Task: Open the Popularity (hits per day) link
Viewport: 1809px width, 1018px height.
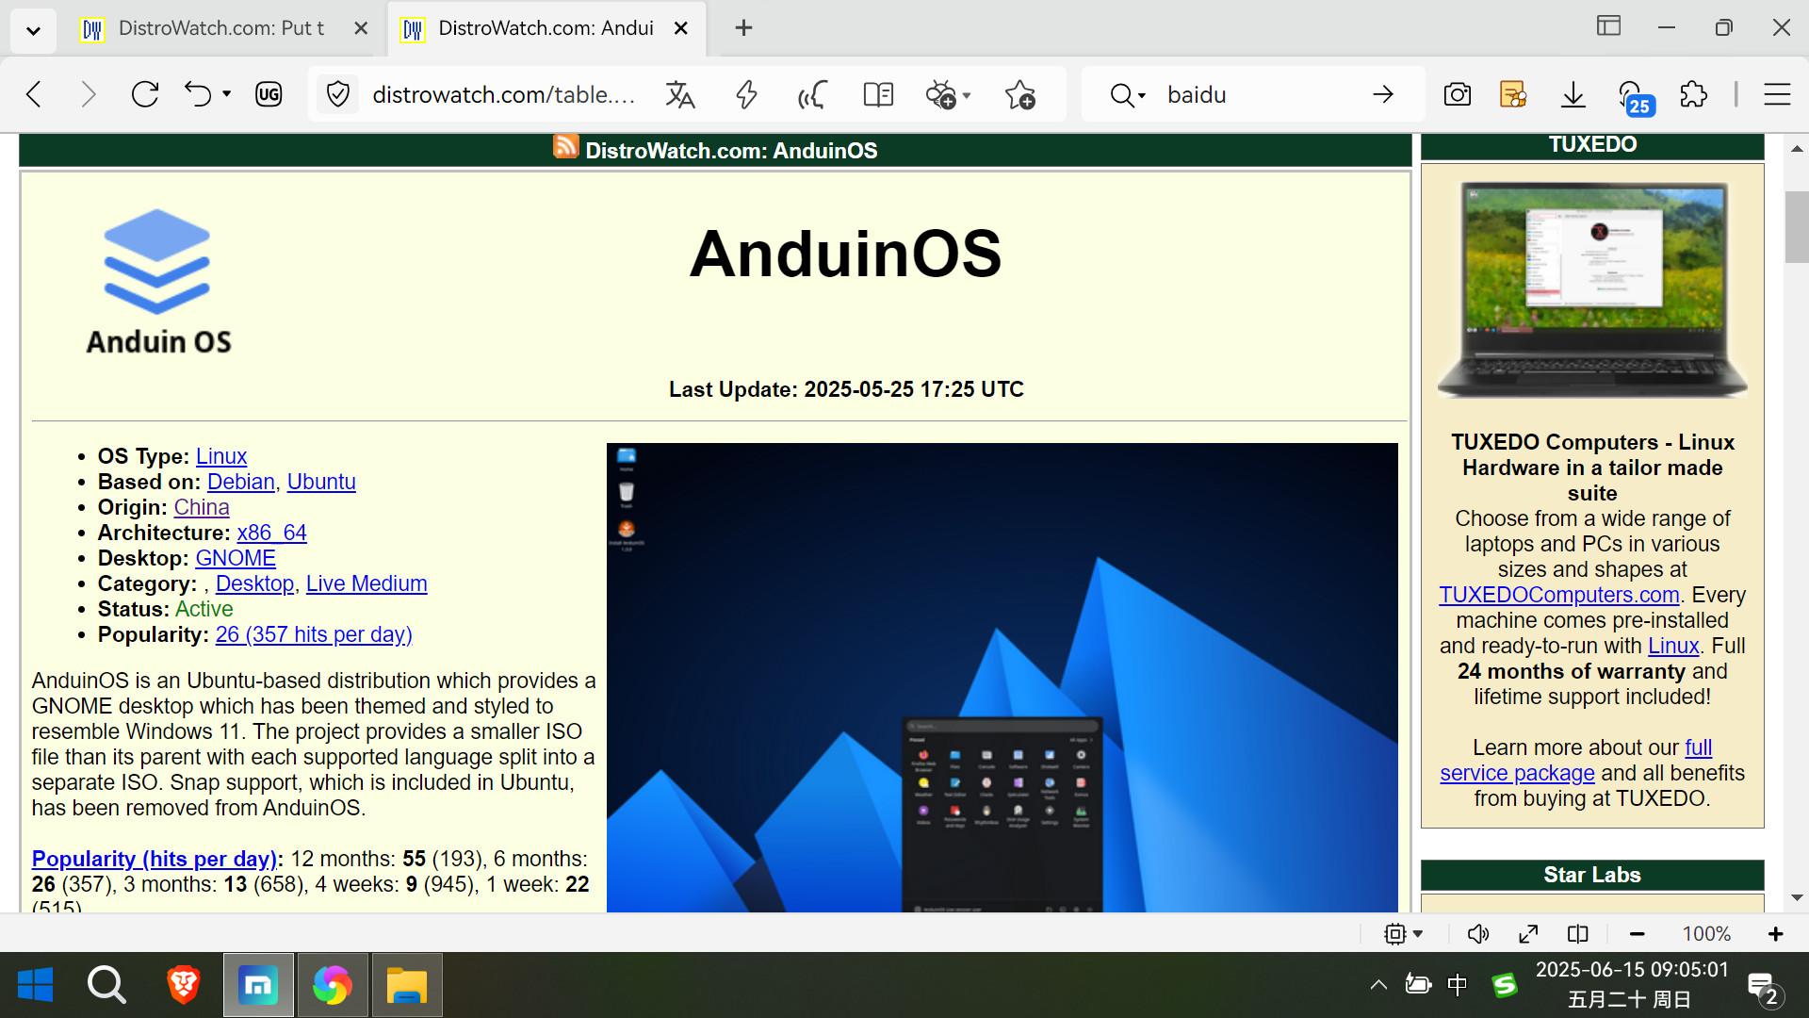Action: click(x=155, y=859)
